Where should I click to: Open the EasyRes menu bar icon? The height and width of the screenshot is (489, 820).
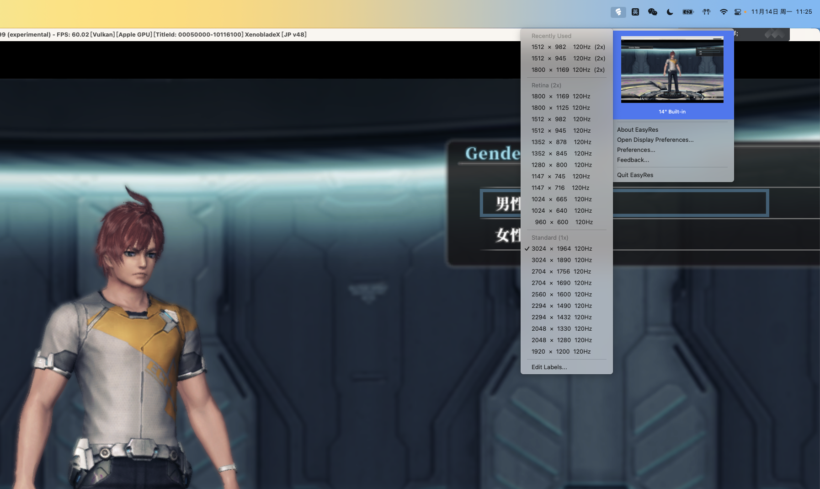tap(618, 12)
